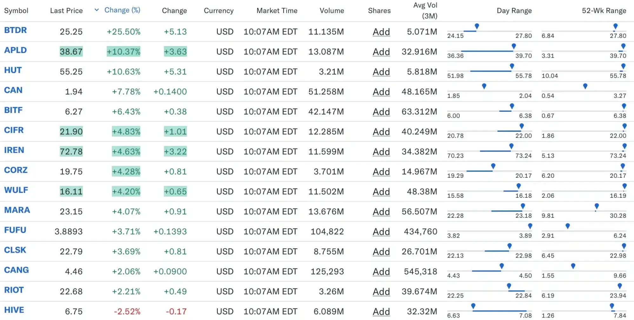Sort by Volume column header

[331, 11]
